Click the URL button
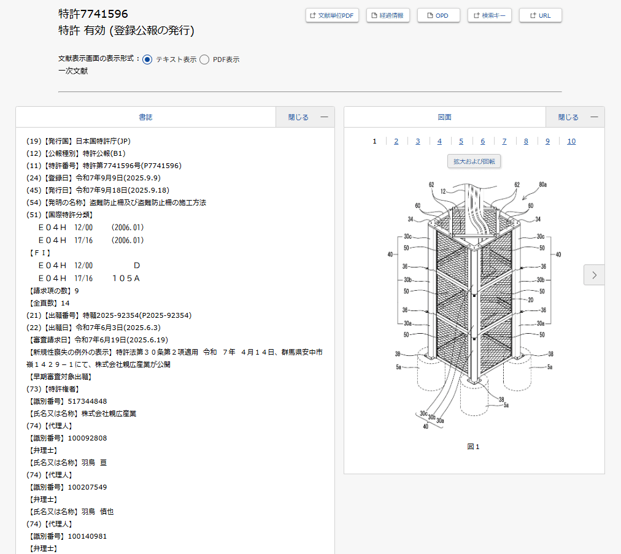This screenshot has width=621, height=554. tap(540, 15)
